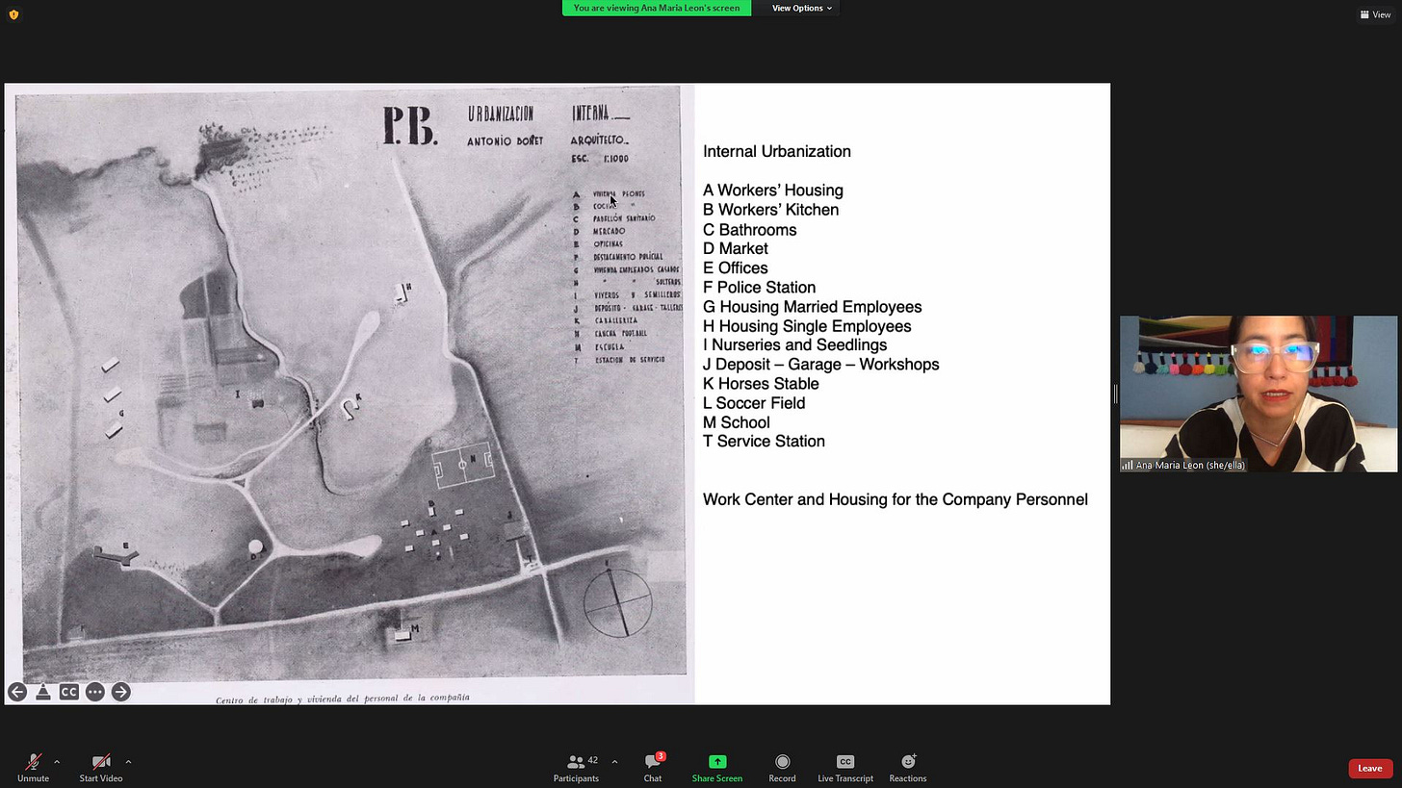
Task: Start Video from the camera icon
Action: pyautogui.click(x=100, y=767)
